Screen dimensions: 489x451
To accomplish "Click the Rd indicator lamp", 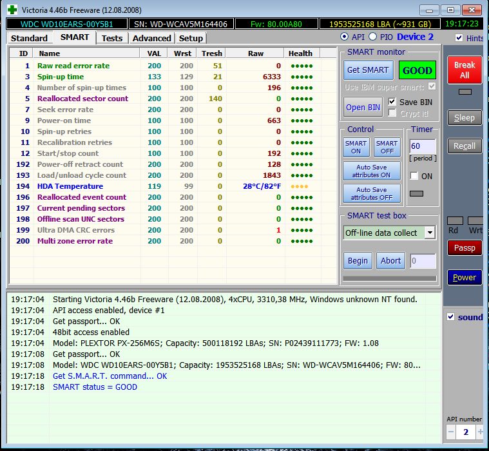I will (x=455, y=221).
